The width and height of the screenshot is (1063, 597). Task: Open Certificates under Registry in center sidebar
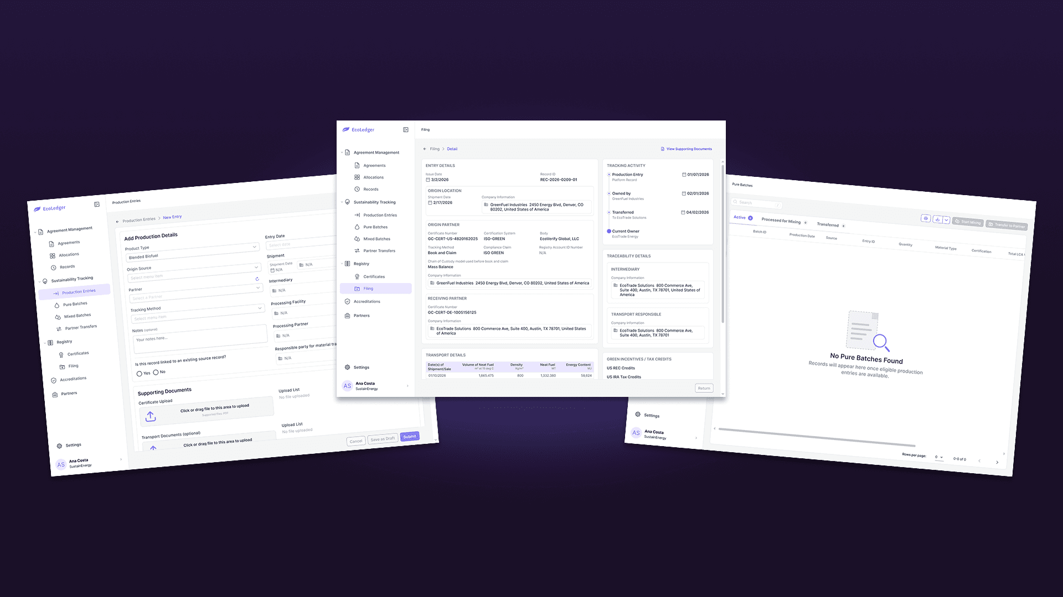pos(374,276)
